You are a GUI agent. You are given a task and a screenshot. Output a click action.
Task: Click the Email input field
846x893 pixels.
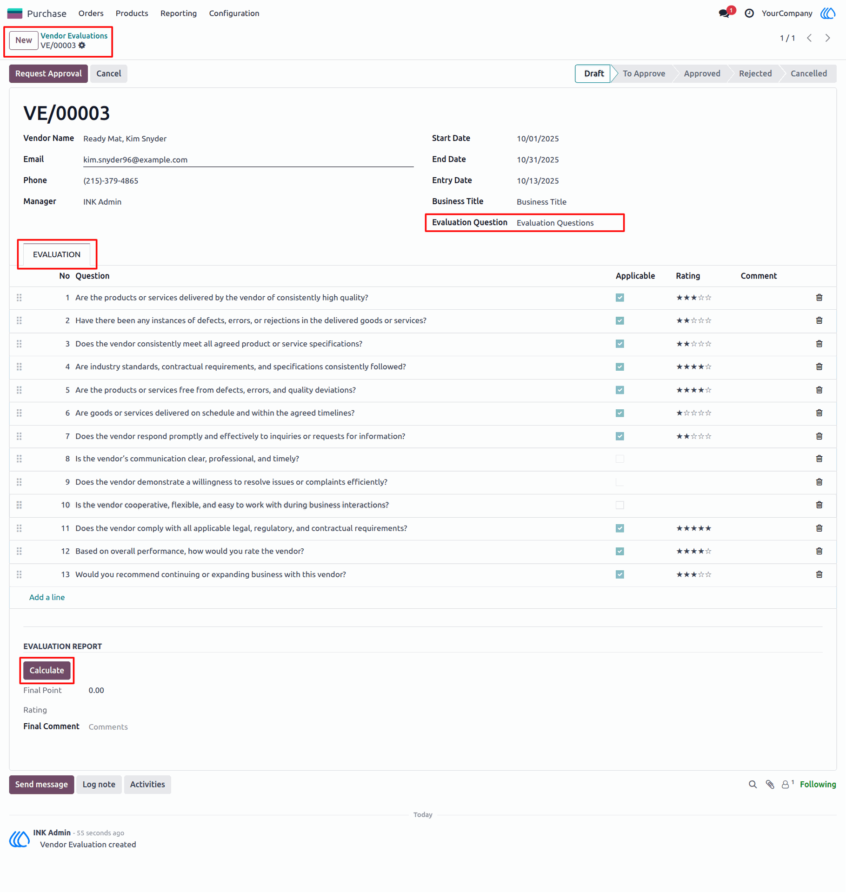(248, 160)
